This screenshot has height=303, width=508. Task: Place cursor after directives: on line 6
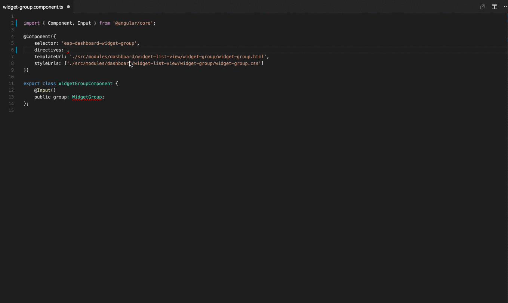pos(67,50)
